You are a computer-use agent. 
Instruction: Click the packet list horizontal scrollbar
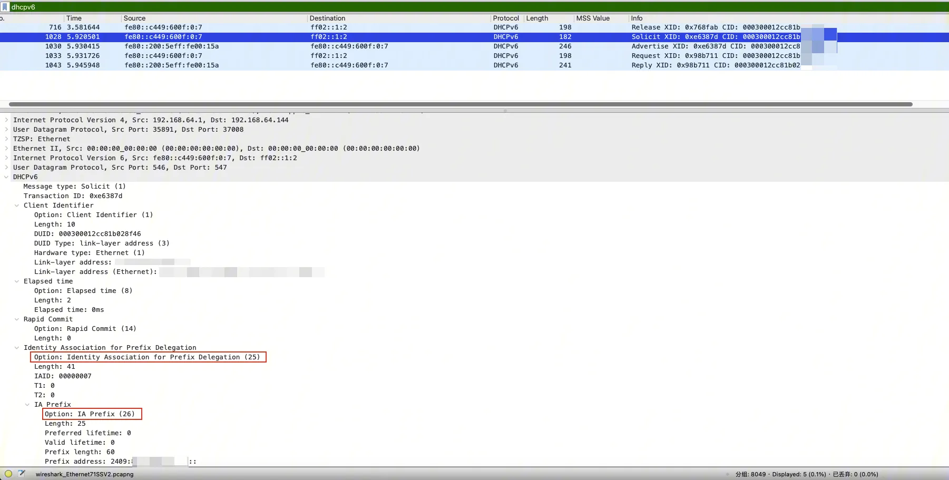click(460, 104)
